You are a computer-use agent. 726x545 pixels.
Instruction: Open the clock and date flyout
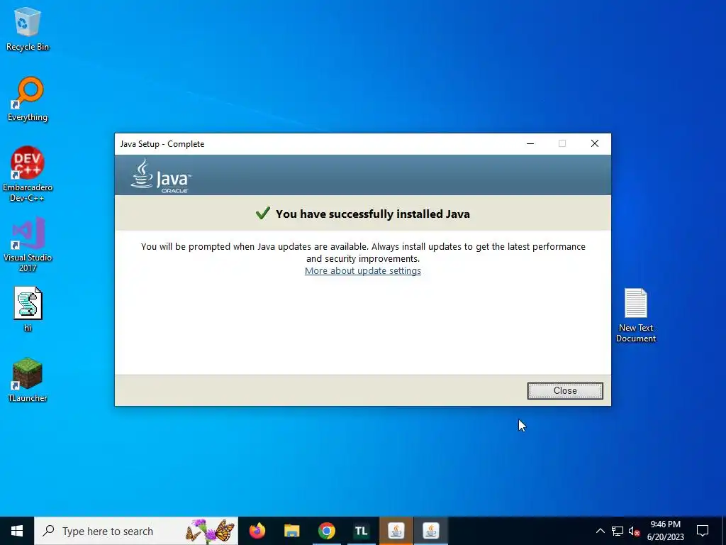point(665,531)
